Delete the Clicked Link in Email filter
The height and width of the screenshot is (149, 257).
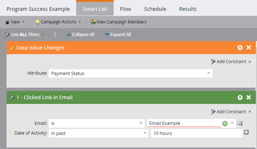249,97
